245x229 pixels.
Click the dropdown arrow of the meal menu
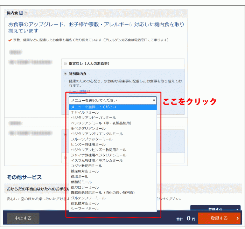pyautogui.click(x=154, y=100)
